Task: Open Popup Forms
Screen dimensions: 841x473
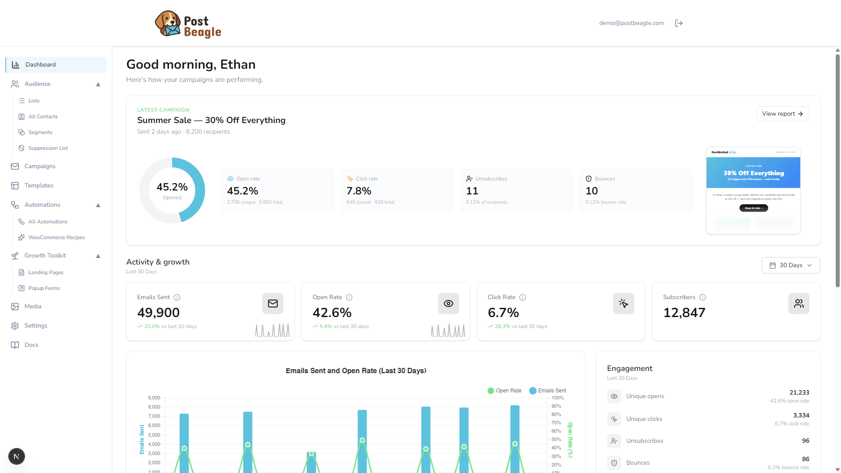Action: (60, 288)
